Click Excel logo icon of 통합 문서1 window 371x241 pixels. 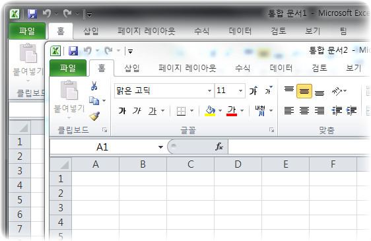[15, 14]
